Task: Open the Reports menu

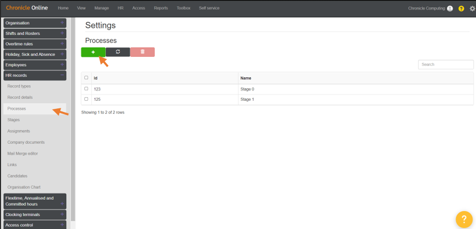Action: (x=161, y=8)
